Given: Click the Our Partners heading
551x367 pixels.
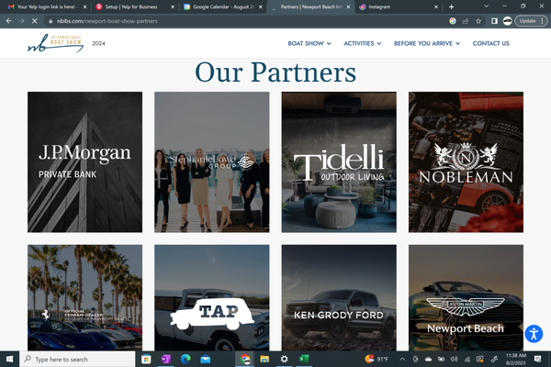Looking at the screenshot, I should pyautogui.click(x=275, y=72).
